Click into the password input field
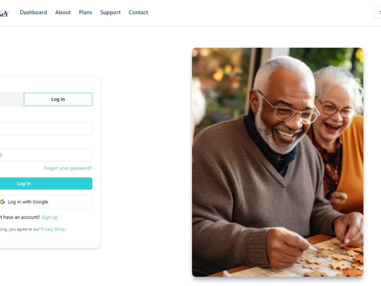 tap(46, 154)
